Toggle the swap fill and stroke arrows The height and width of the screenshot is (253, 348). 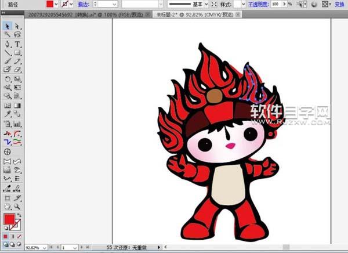pos(19,215)
